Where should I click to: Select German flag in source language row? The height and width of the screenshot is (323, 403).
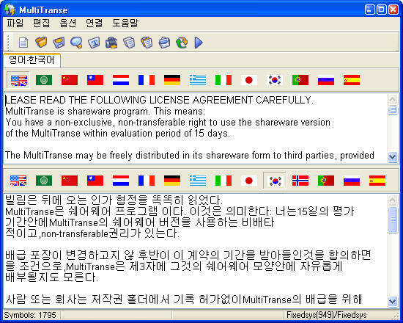pyautogui.click(x=172, y=80)
